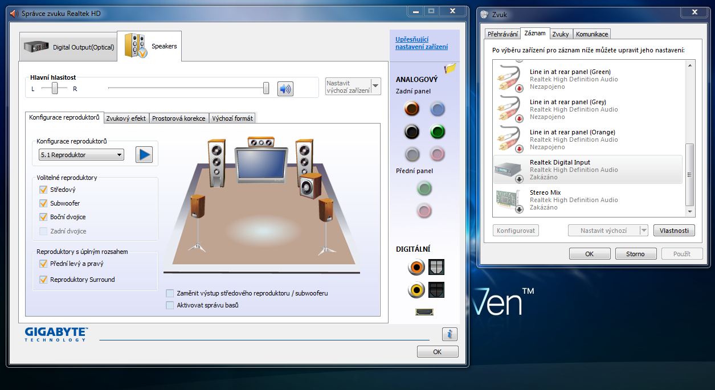
Task: Select Line in at rear panel (Orange)
Action: click(x=588, y=139)
